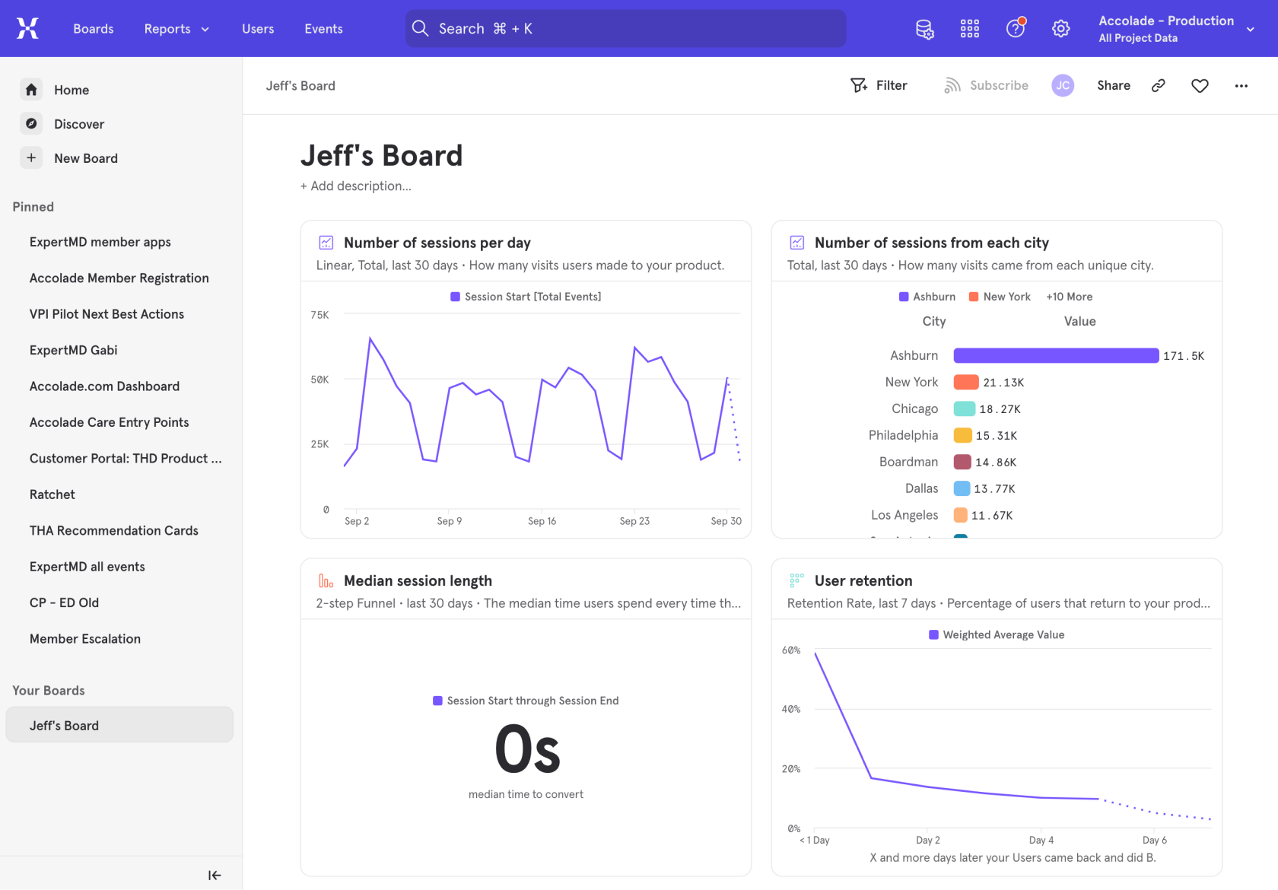The width and height of the screenshot is (1278, 890).
Task: Open the Events menu item
Action: (323, 29)
